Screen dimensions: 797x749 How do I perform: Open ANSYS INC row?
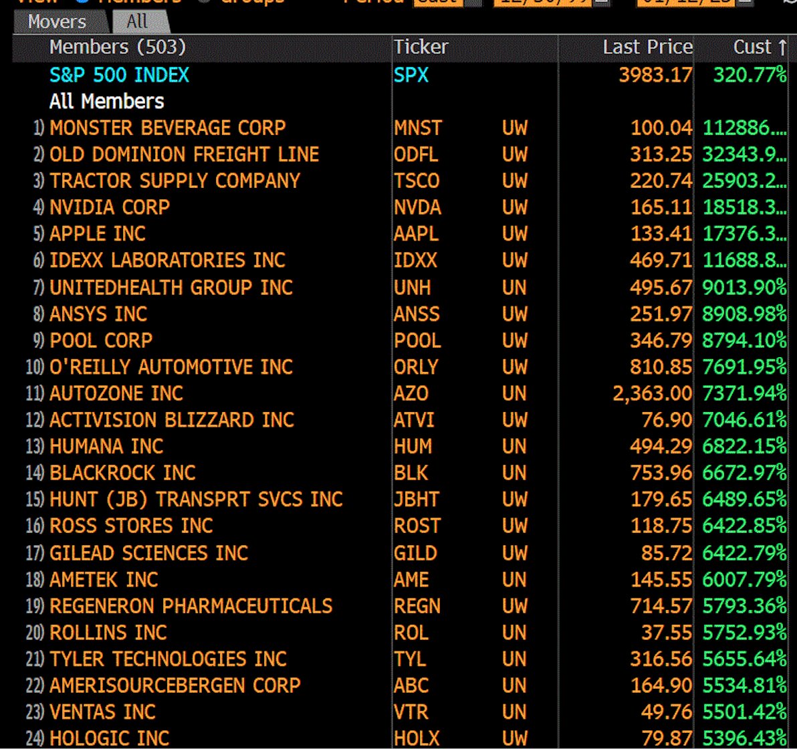[400, 314]
